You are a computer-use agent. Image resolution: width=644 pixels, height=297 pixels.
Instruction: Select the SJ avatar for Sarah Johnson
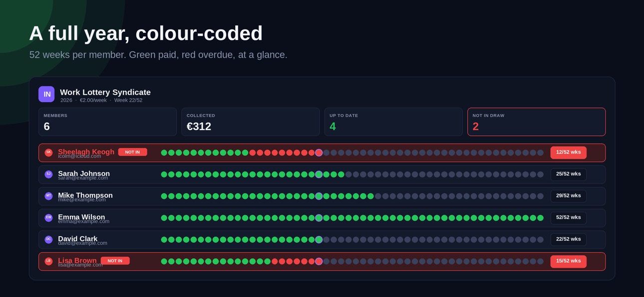48,174
